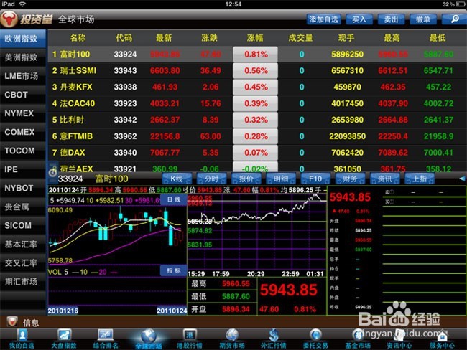
Task: Sort by 最高 column header
Action: [x=392, y=38]
